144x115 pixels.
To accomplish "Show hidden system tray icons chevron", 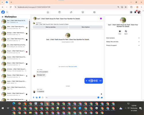I will (x=126, y=108).
